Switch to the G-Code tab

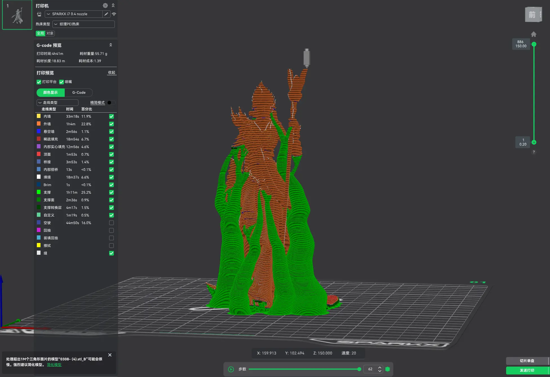[79, 92]
